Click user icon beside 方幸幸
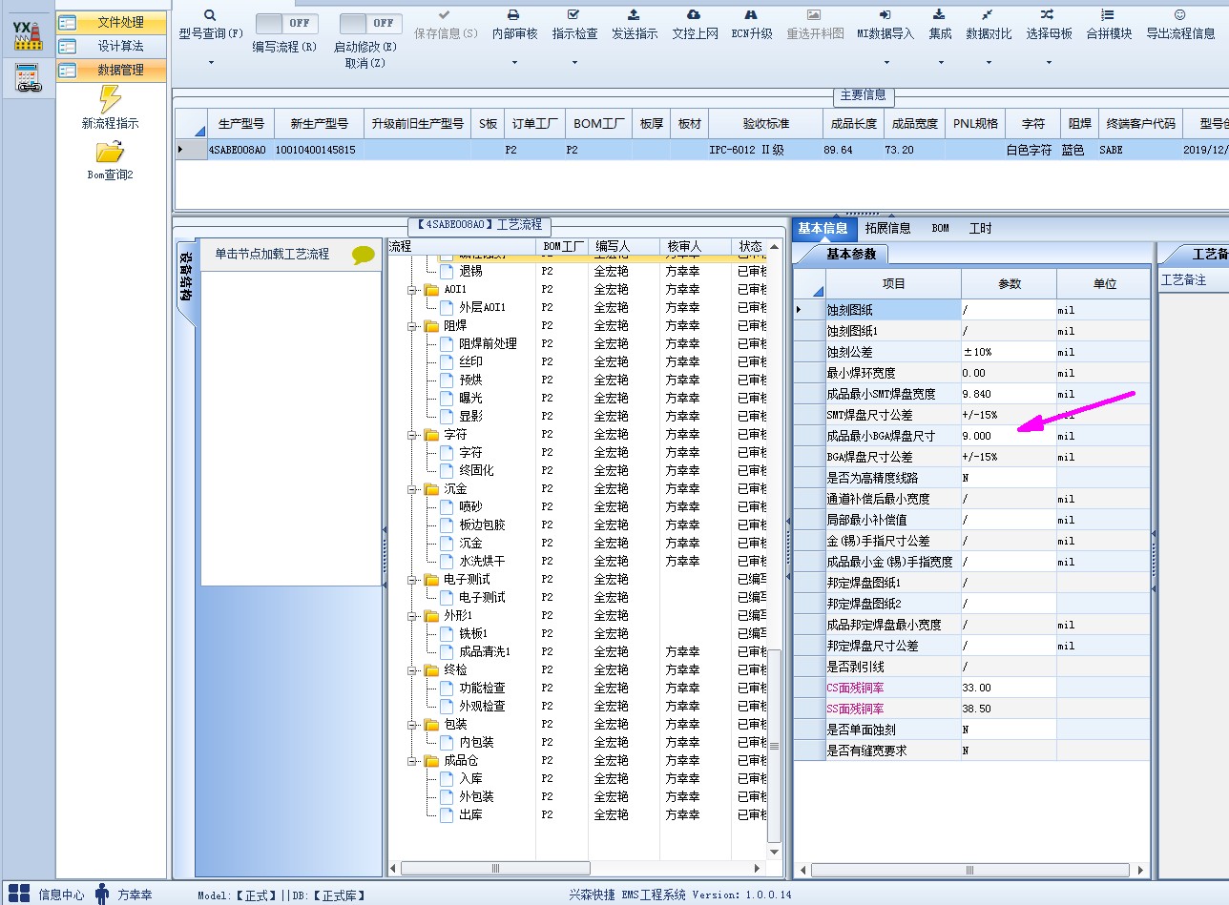Image resolution: width=1229 pixels, height=905 pixels. click(x=102, y=894)
